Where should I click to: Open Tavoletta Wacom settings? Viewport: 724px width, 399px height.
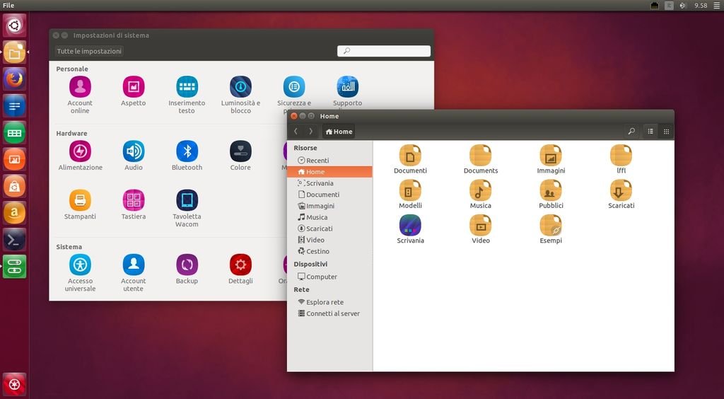(187, 200)
